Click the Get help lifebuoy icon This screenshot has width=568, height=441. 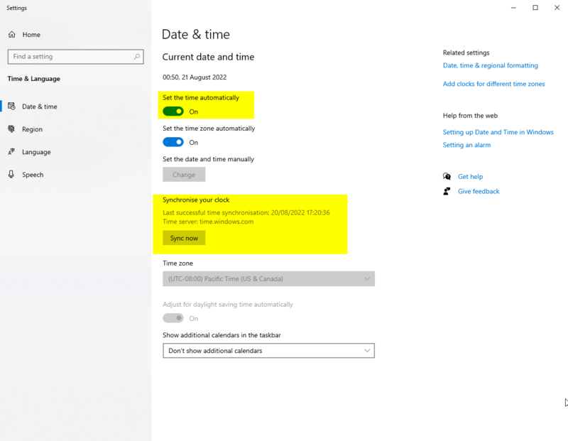447,176
